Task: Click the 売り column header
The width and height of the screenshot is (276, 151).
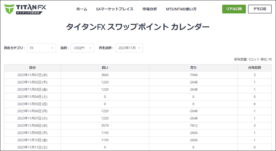Action: 193,68
